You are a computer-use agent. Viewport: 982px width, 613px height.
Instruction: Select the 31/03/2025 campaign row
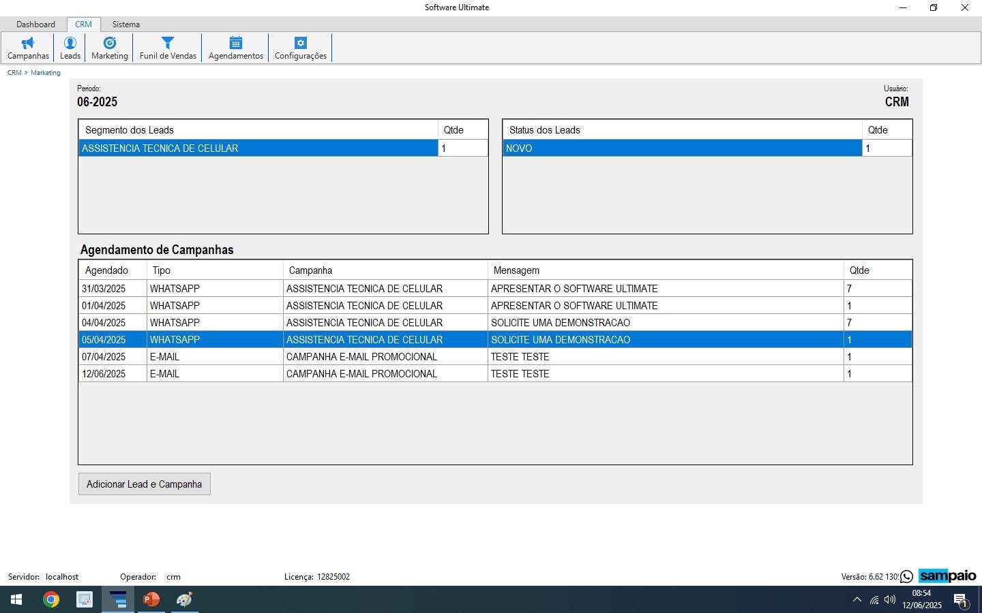point(495,289)
